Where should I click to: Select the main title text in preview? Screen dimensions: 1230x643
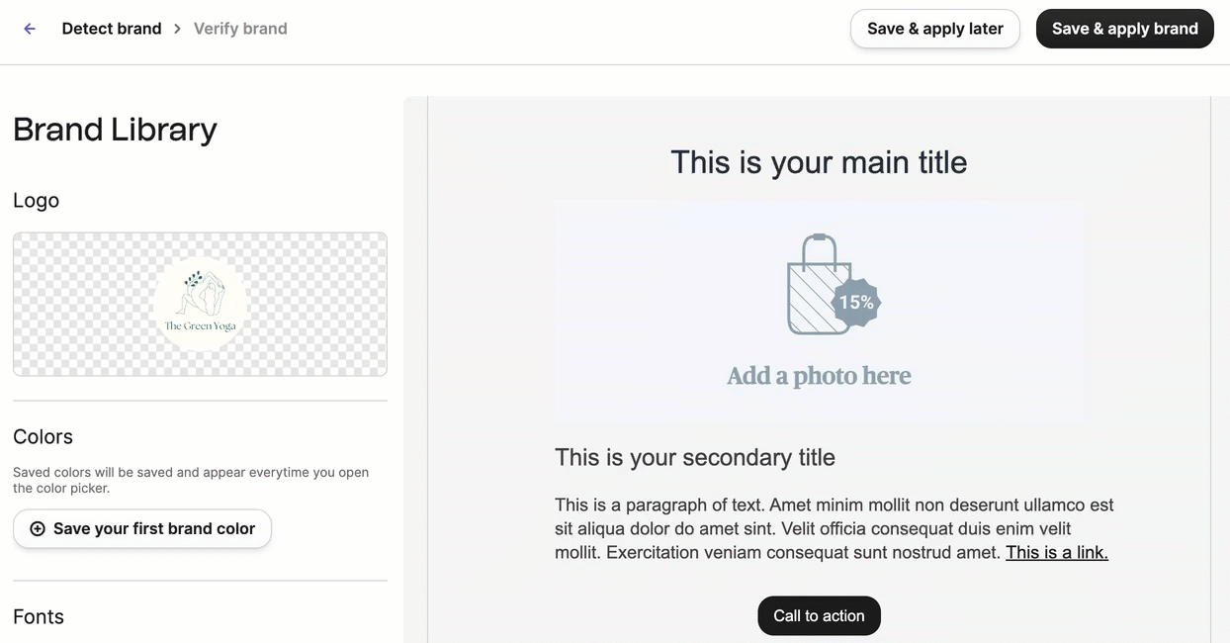coord(819,162)
